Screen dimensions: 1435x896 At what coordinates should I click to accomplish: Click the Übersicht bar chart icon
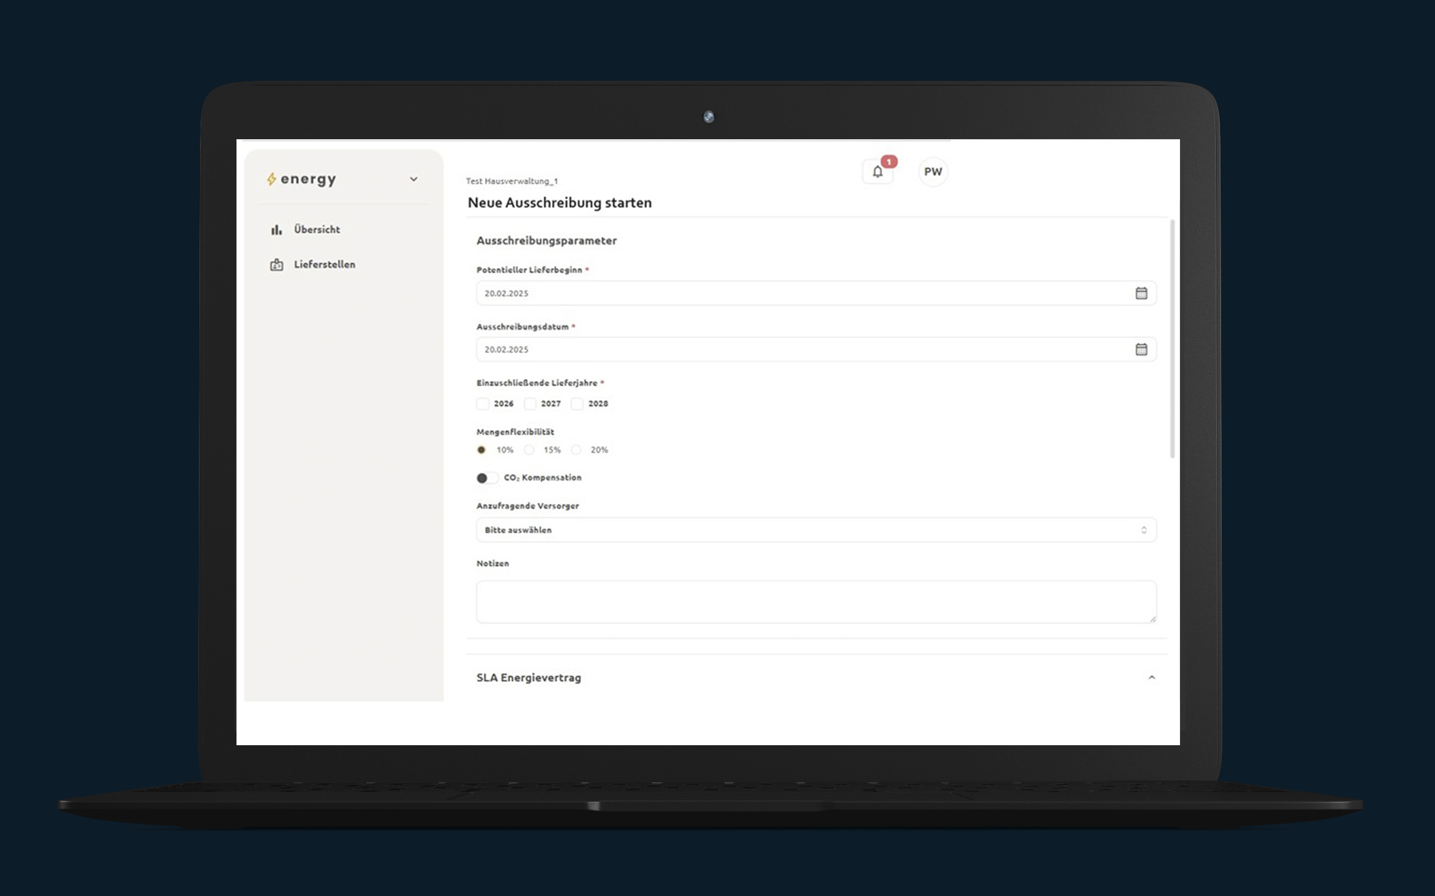coord(276,230)
